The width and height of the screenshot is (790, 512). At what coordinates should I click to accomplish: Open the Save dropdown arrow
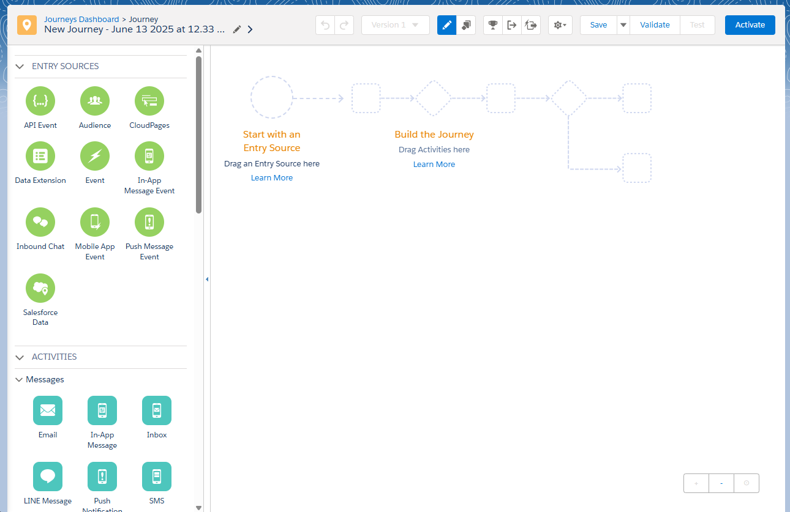click(623, 25)
